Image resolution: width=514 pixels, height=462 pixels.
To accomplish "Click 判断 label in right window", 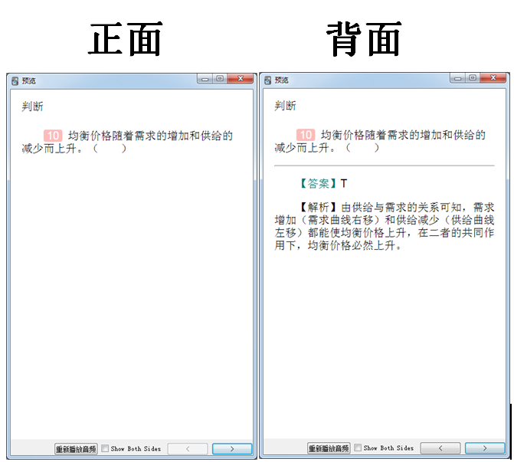I will tap(285, 106).
